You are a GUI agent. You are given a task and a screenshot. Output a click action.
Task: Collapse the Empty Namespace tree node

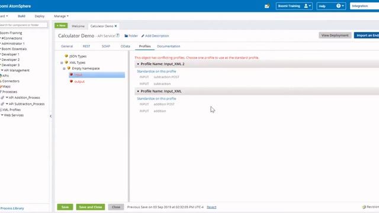click(64, 69)
